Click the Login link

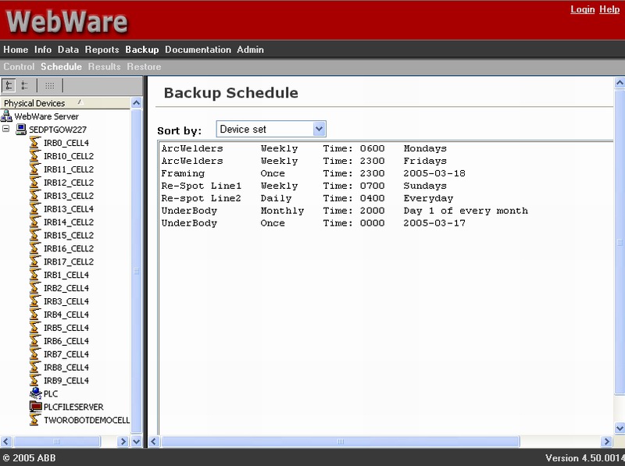point(582,9)
